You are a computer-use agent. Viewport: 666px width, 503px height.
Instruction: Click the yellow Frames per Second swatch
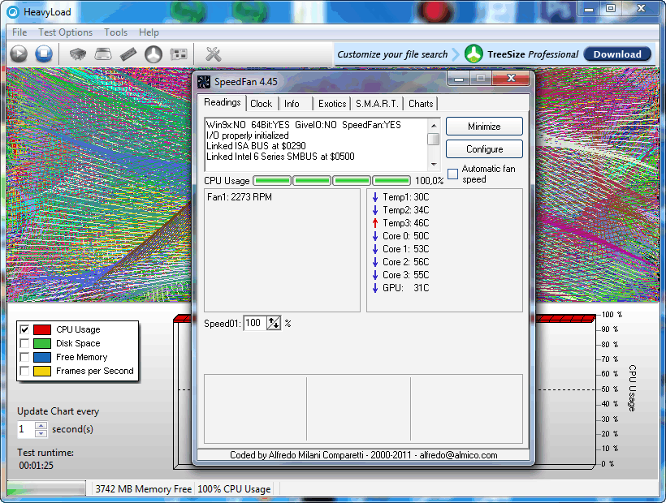pos(42,371)
